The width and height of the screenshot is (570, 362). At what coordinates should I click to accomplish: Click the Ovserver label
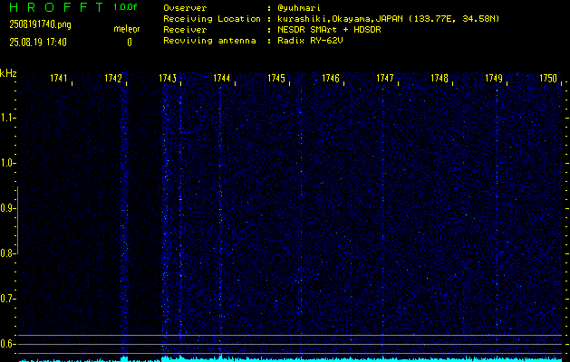pos(185,8)
